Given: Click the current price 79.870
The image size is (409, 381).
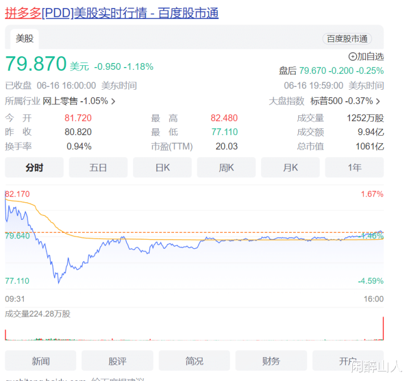Looking at the screenshot, I should tap(36, 64).
